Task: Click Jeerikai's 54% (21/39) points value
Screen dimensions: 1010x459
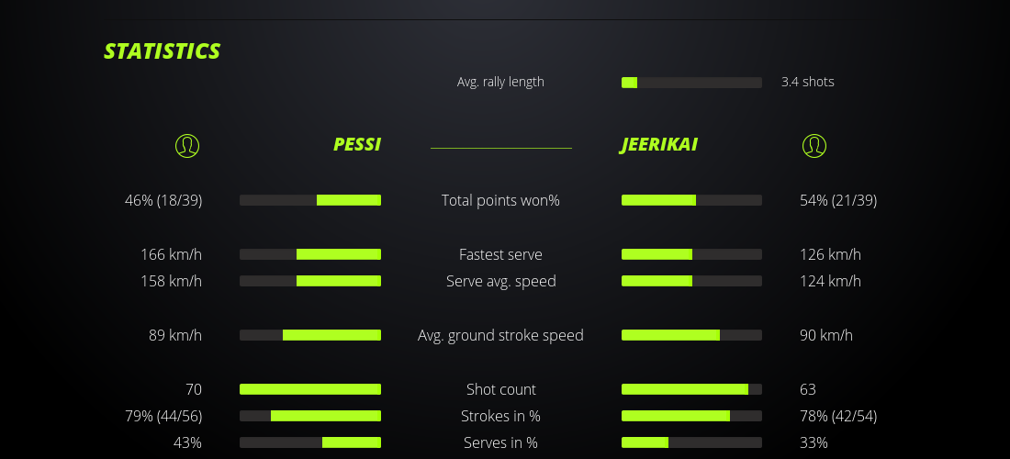Action: (x=838, y=200)
